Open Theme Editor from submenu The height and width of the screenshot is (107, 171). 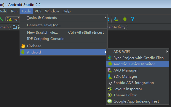coord(138,95)
